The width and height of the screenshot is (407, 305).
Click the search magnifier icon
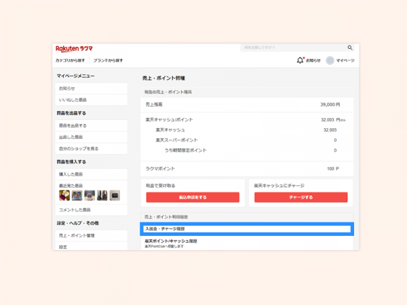pyautogui.click(x=350, y=47)
